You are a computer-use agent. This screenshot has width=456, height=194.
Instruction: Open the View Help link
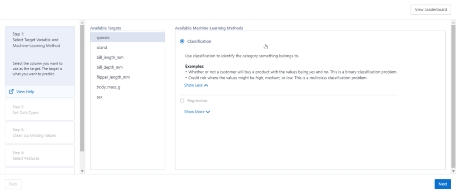(x=25, y=91)
